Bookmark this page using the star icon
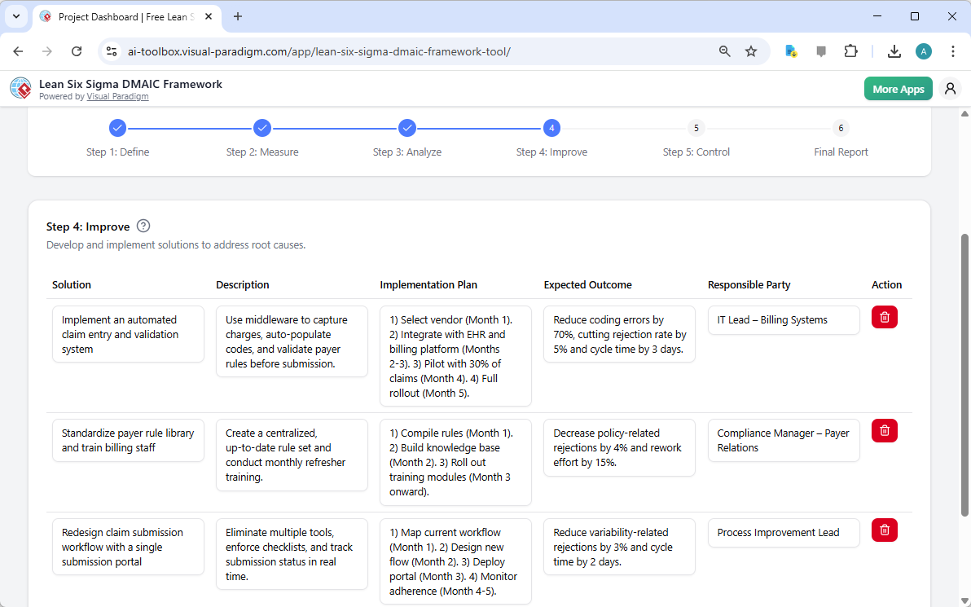 tap(750, 51)
